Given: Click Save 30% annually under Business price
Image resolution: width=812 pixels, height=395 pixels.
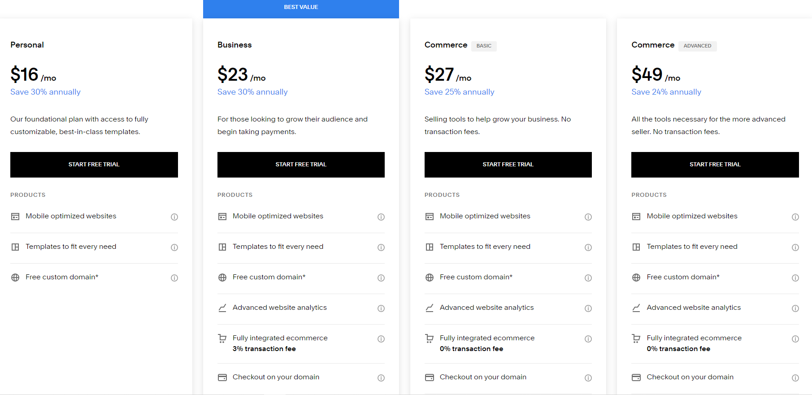Looking at the screenshot, I should 252,92.
